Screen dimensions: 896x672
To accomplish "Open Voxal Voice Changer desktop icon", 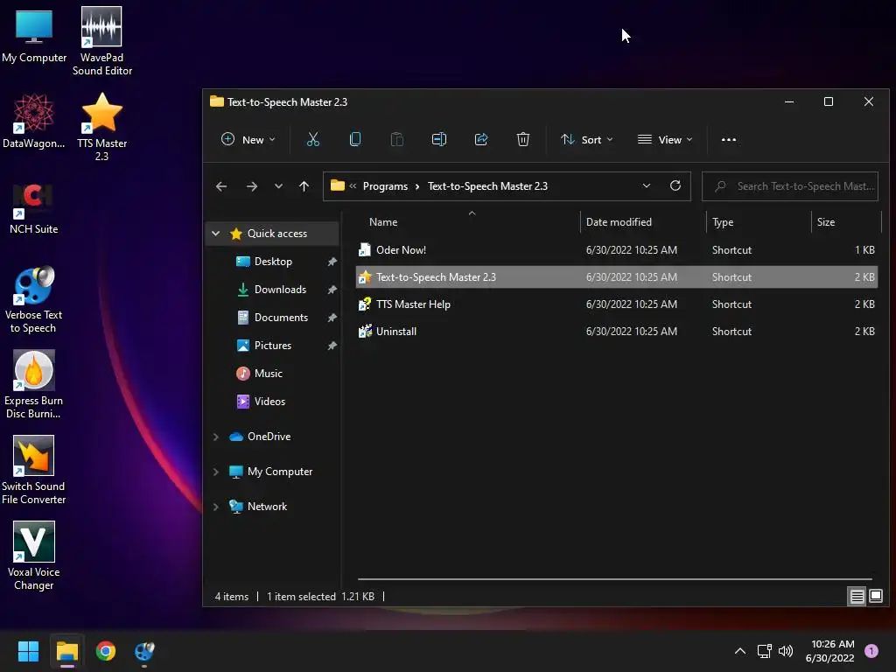I will (x=34, y=556).
